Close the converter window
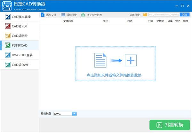This screenshot has width=192, height=133. tap(188, 6)
